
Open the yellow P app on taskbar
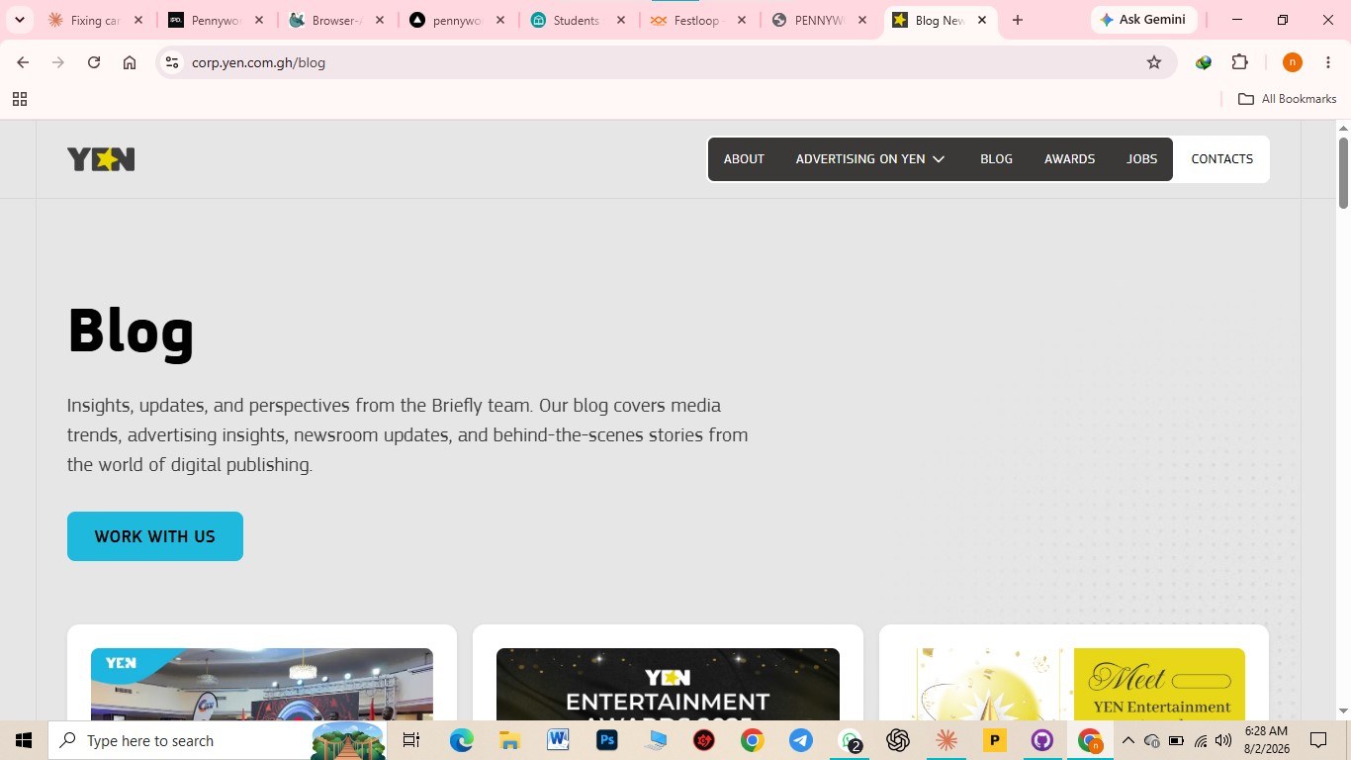tap(994, 740)
